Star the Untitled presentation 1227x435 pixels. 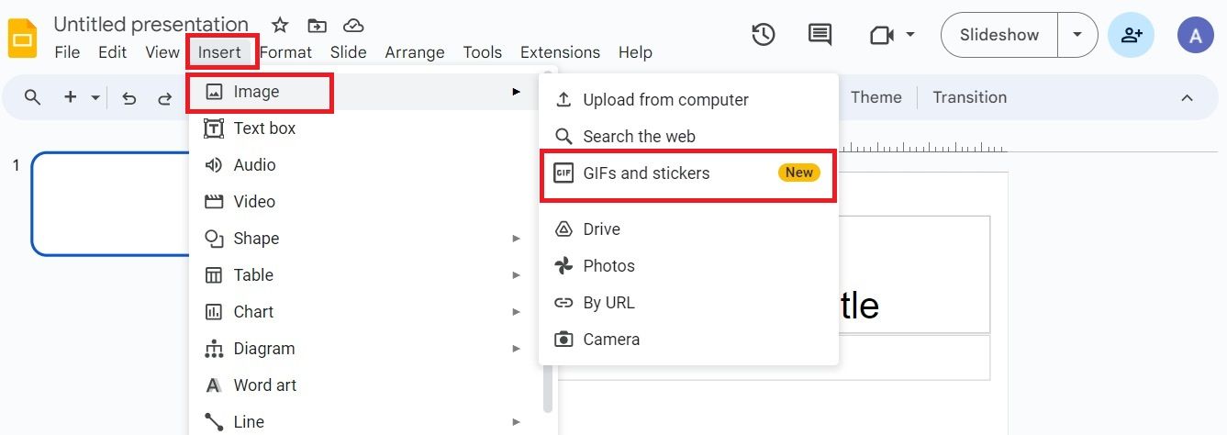click(x=280, y=25)
